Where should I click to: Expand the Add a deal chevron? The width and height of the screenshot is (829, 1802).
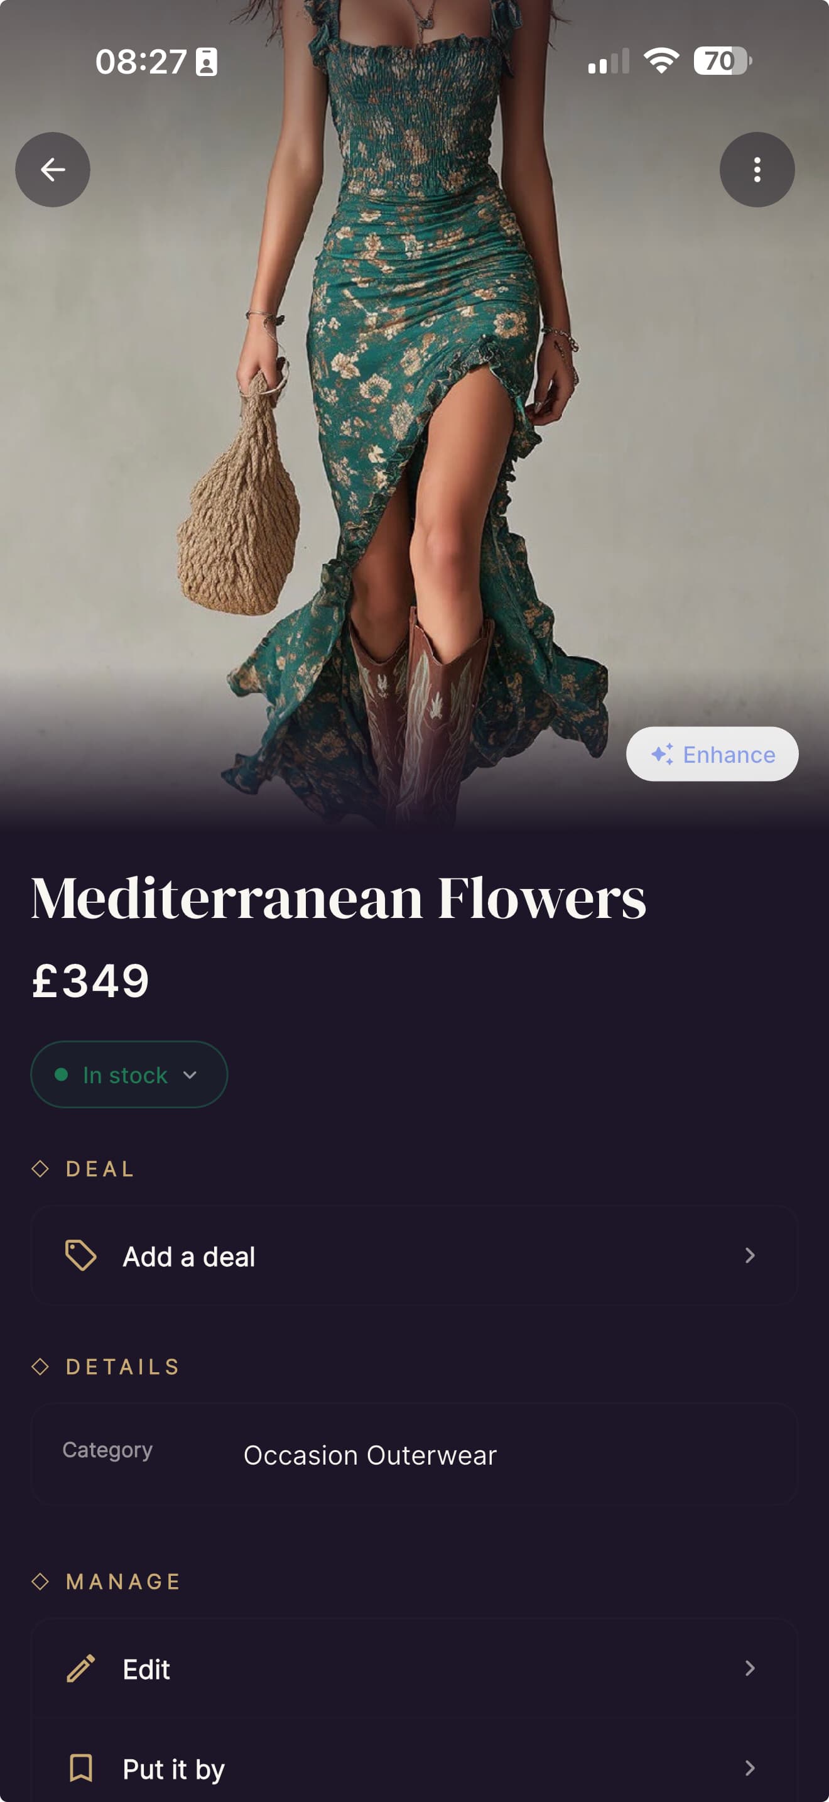(750, 1255)
